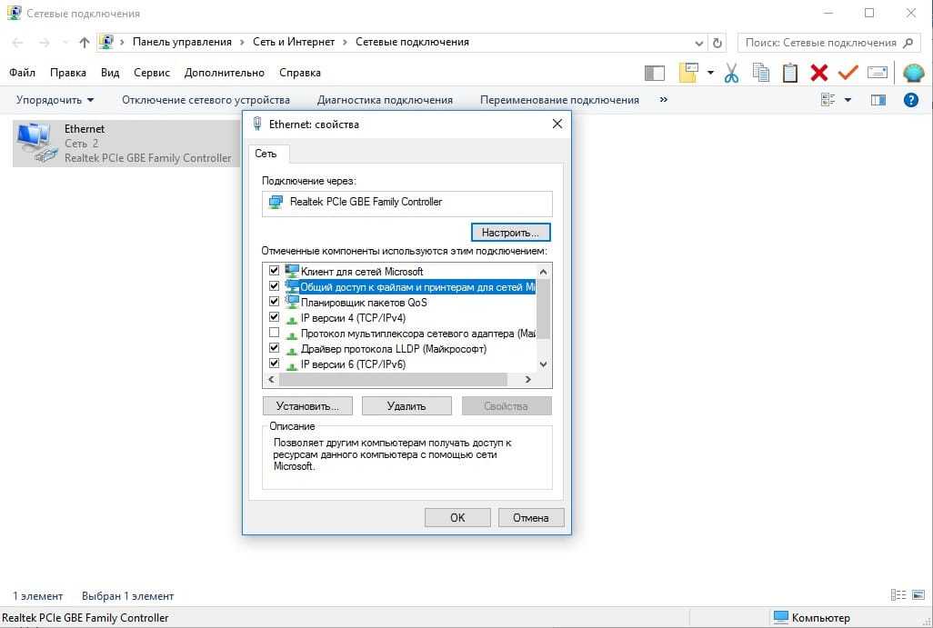Select the Сеть tab in properties dialog
The image size is (933, 628).
pos(266,155)
